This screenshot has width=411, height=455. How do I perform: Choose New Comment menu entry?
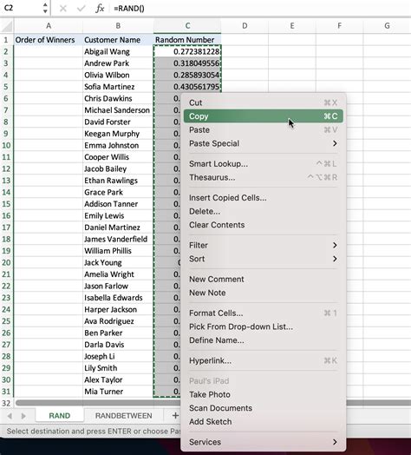tap(264, 279)
